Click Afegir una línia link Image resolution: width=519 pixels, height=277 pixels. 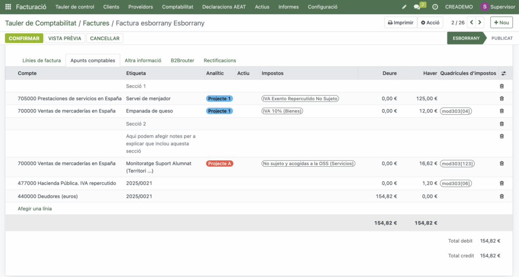coord(34,209)
